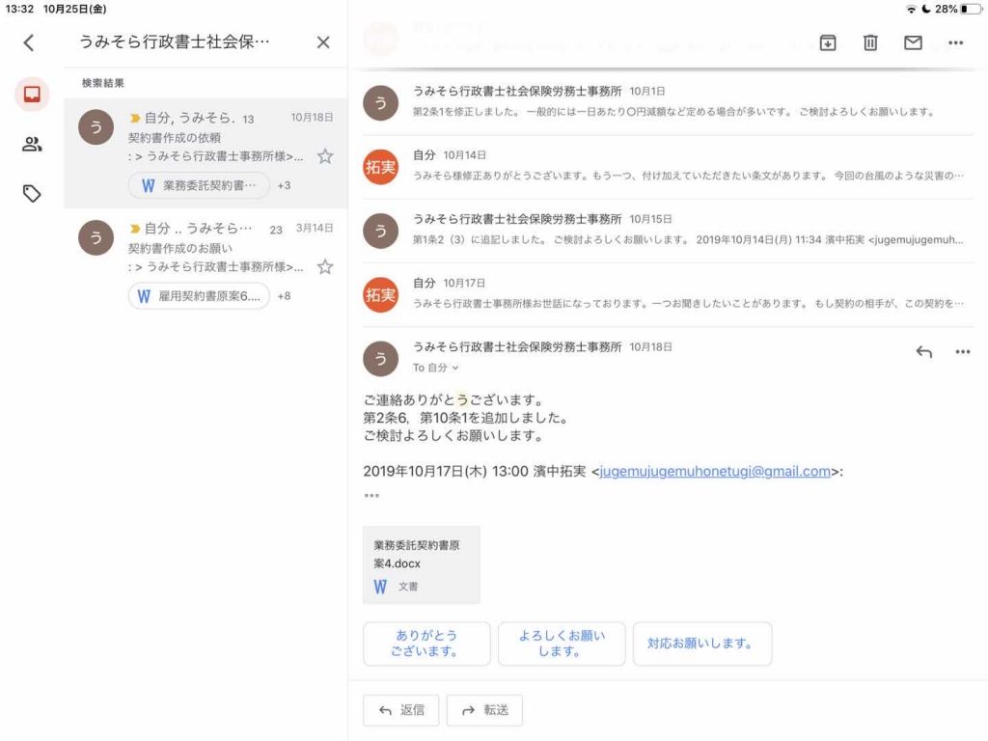Click reply arrow on October 18 message

(x=923, y=352)
